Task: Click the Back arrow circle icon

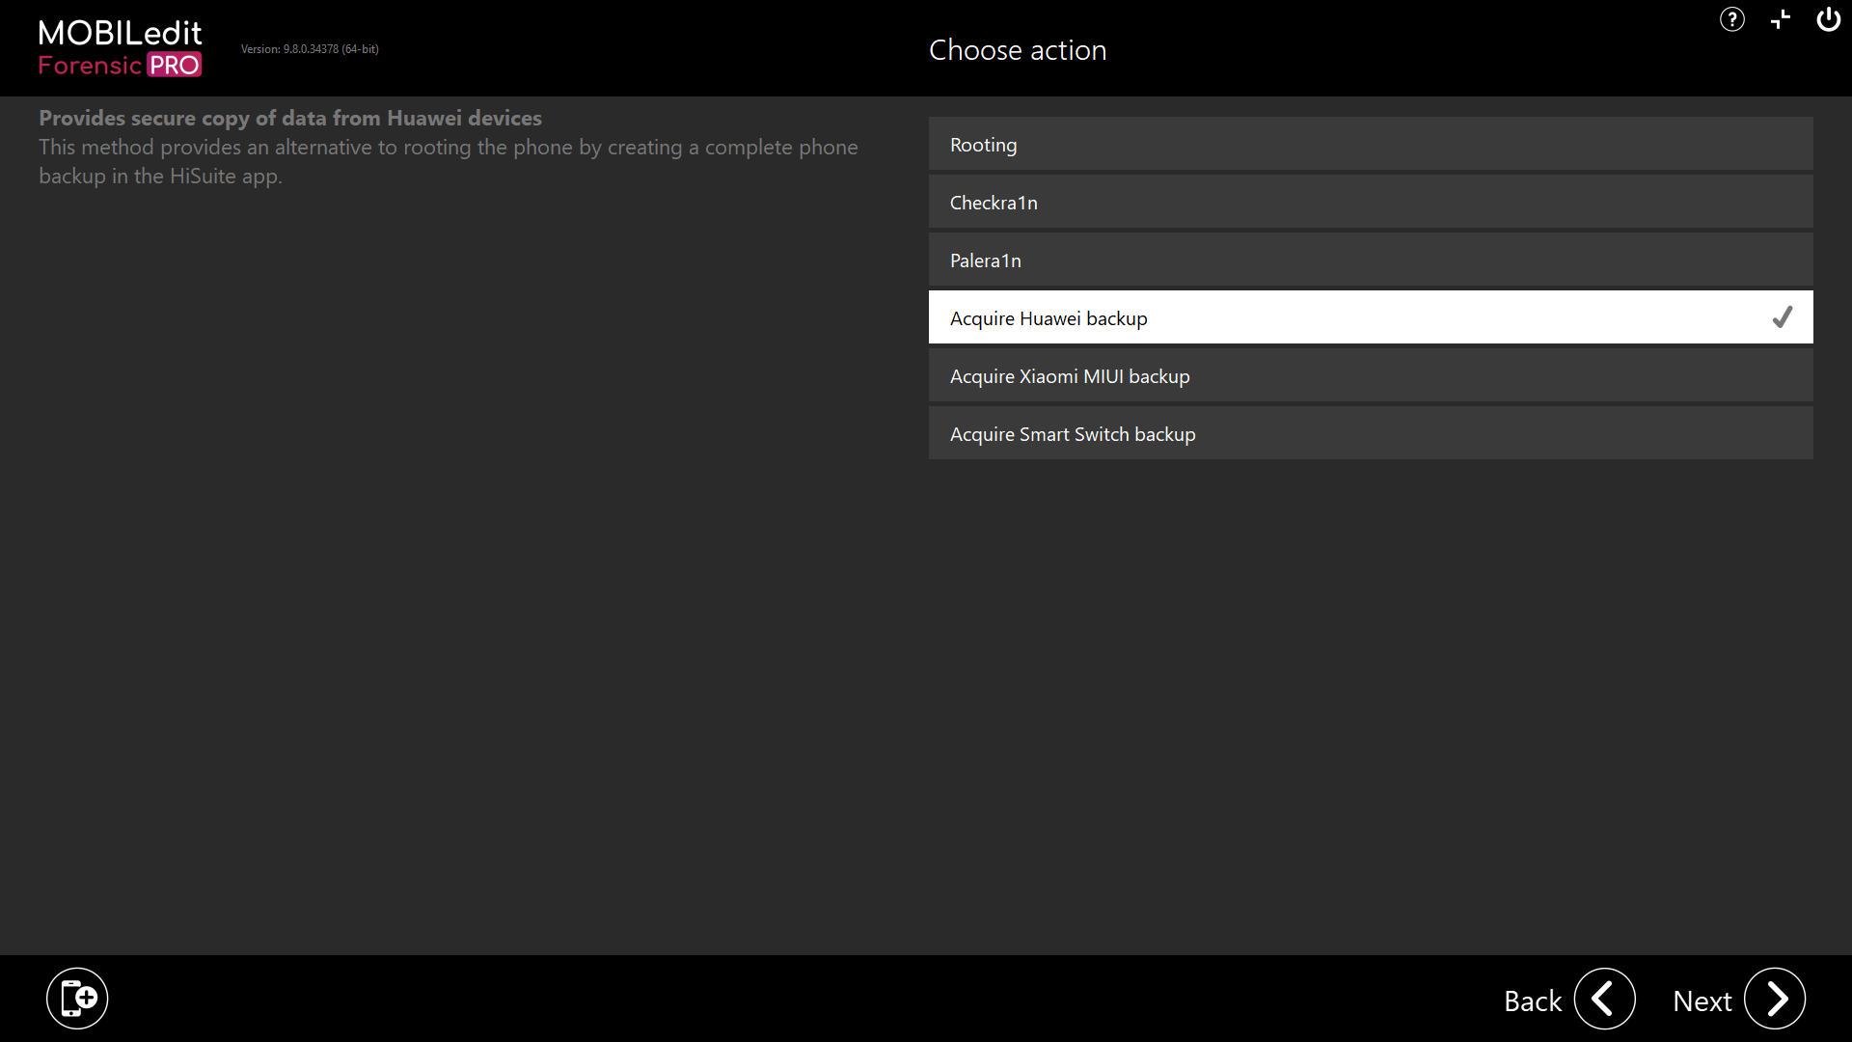Action: (1605, 999)
